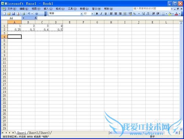Select column H header

pyautogui.click(x=111, y=22)
